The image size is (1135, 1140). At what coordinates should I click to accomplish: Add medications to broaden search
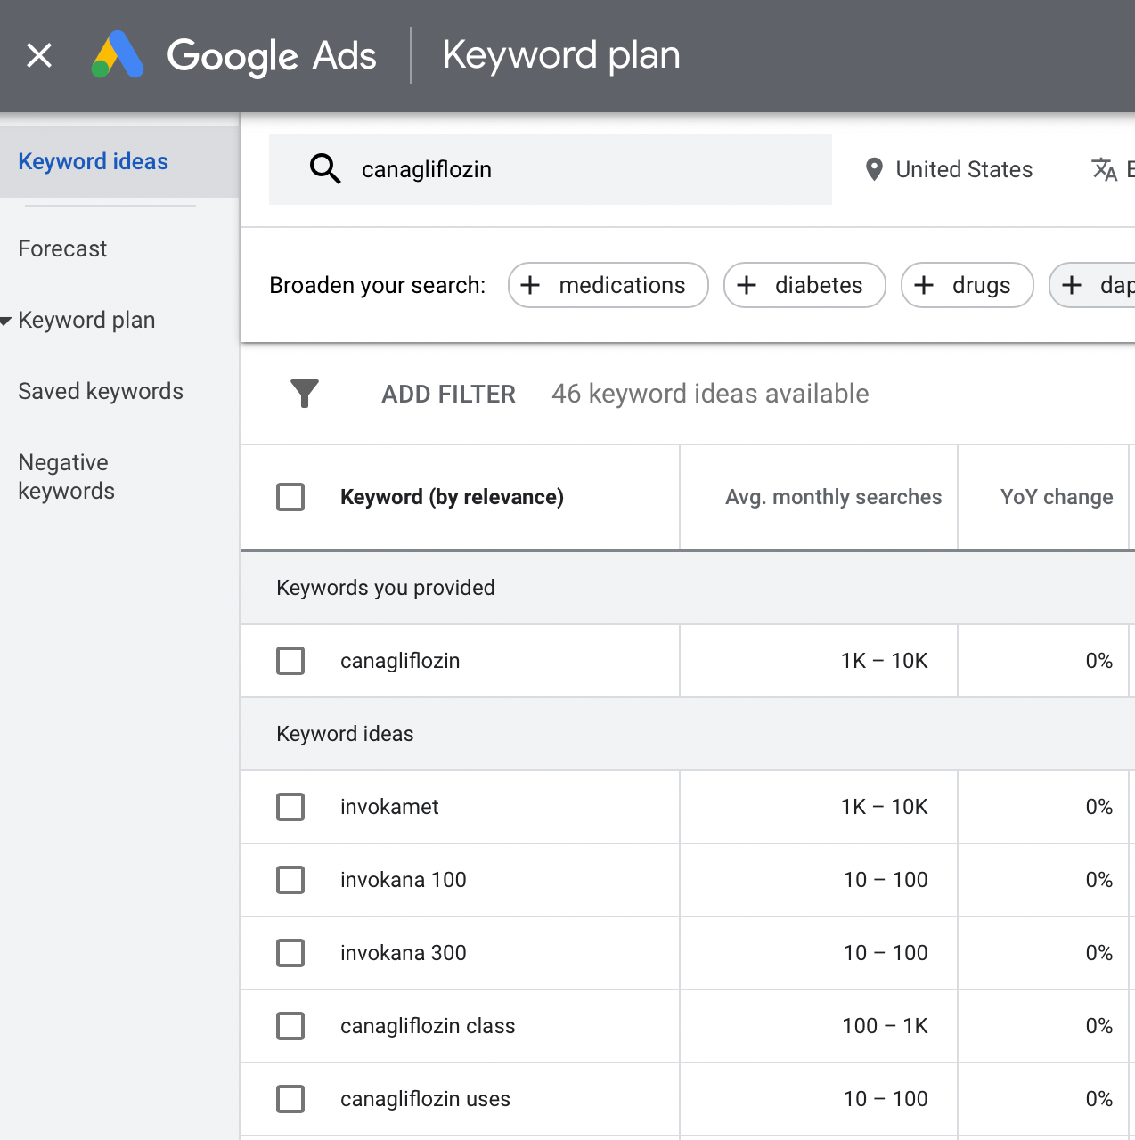(x=608, y=285)
